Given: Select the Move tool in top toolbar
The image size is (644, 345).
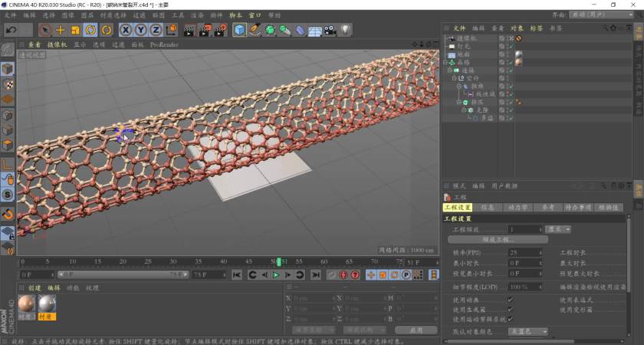Looking at the screenshot, I should (60, 30).
